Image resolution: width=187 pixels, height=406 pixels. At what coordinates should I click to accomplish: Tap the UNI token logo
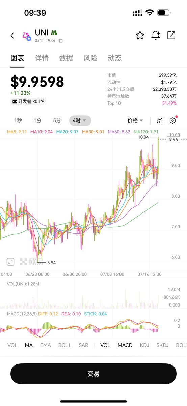pyautogui.click(x=27, y=37)
